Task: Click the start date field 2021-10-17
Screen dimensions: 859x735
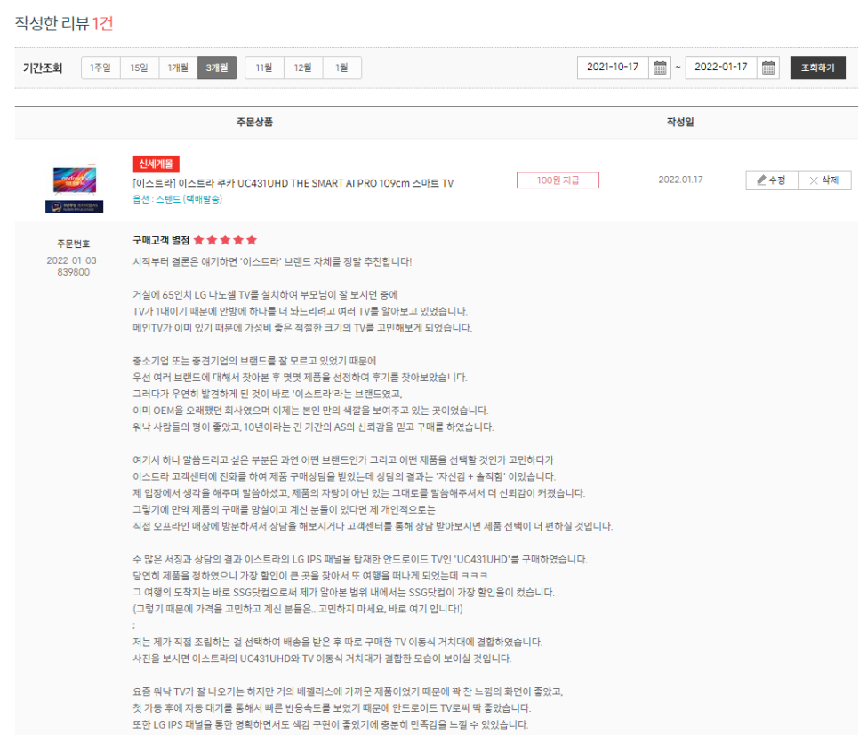Action: (x=613, y=68)
